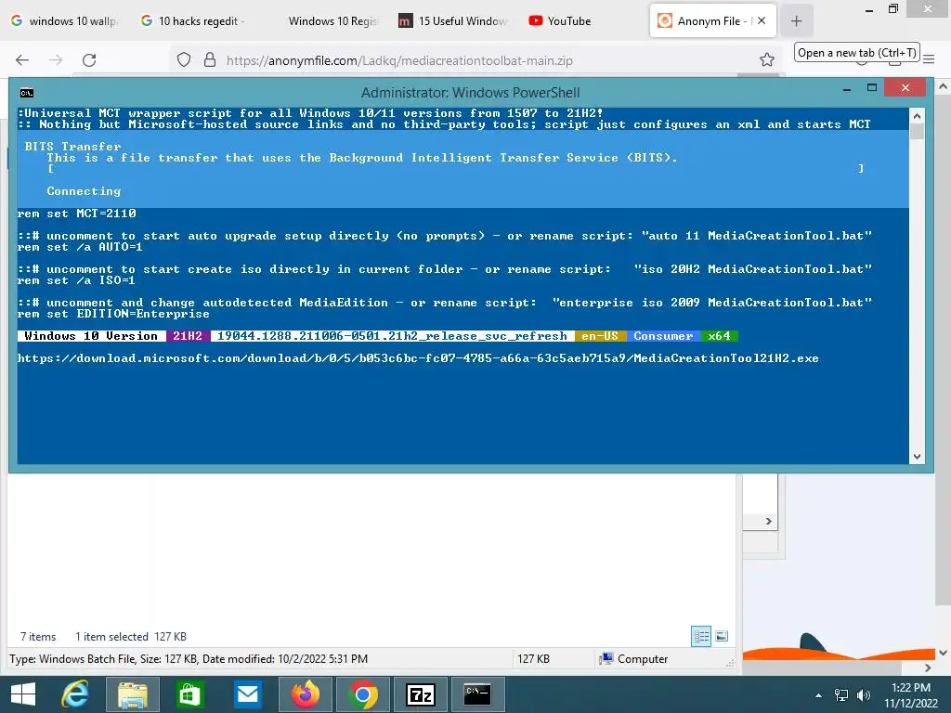
Task: Minimize the Firefox browser window
Action: pos(869,10)
